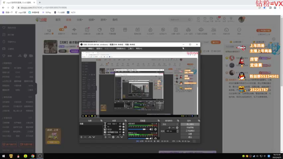Open the gift box icon in Douyu toolbar
Viewport: 283px width, 159px height.
125,30
